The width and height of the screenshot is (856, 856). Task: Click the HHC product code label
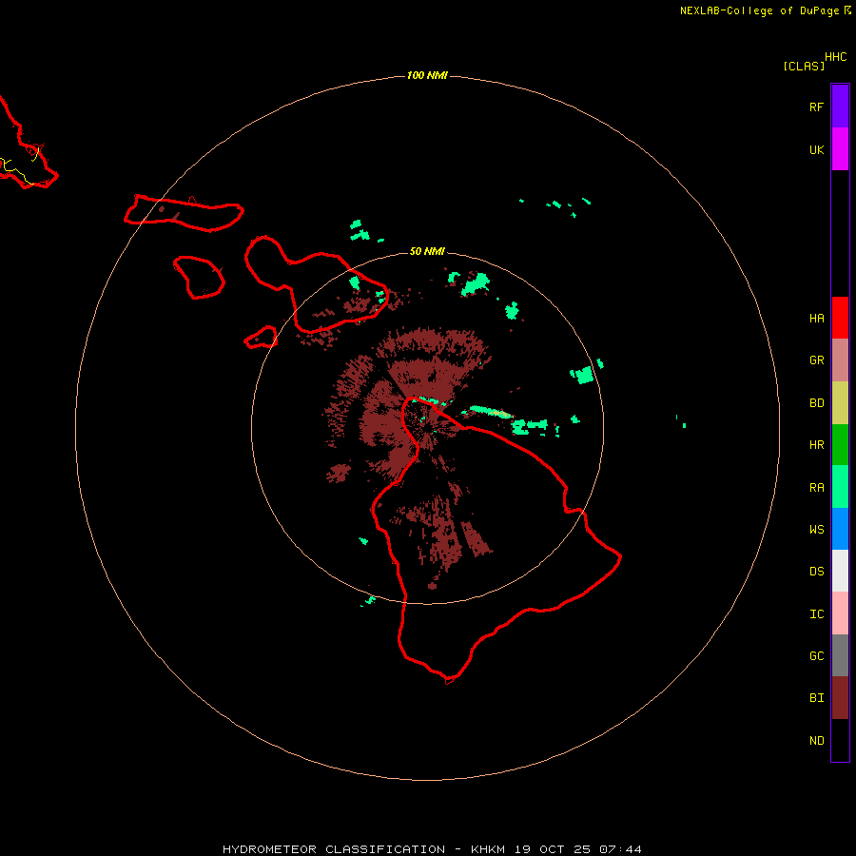tap(836, 57)
